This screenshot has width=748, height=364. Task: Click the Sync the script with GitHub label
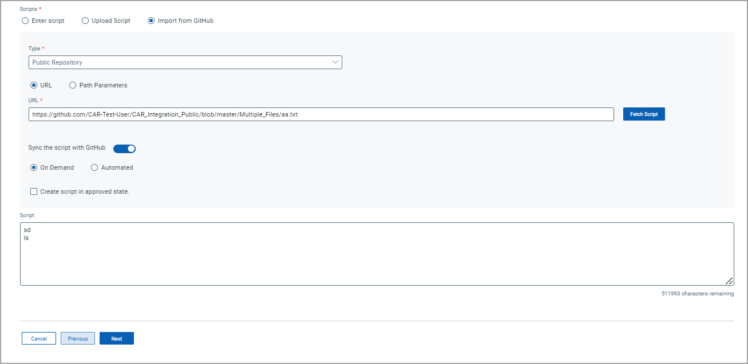click(67, 147)
